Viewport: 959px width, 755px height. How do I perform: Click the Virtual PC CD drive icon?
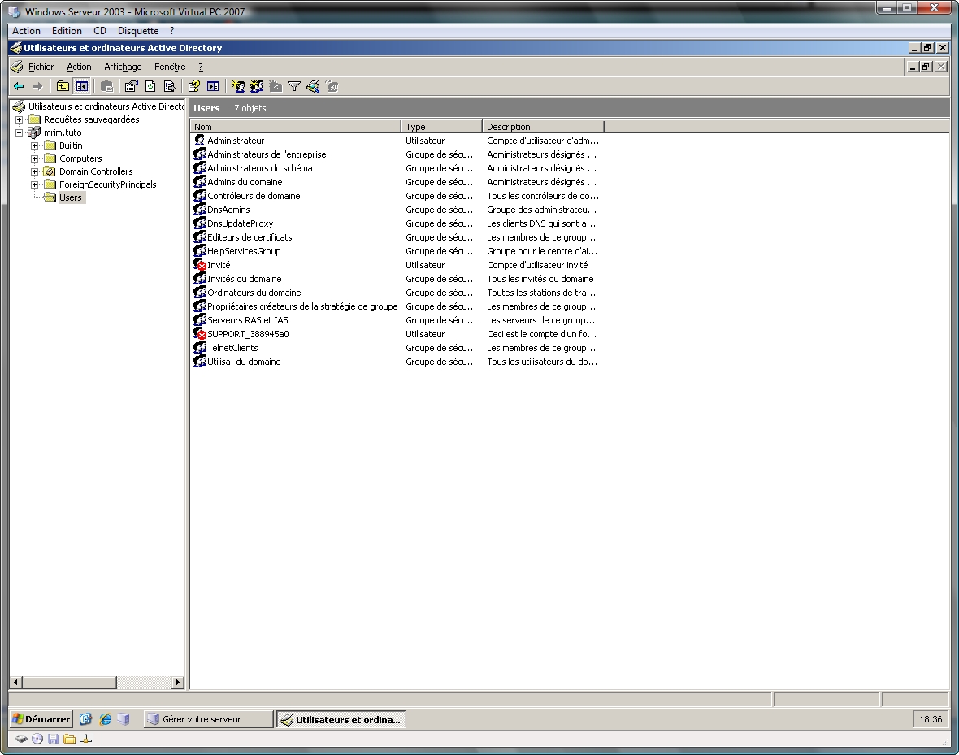37,739
